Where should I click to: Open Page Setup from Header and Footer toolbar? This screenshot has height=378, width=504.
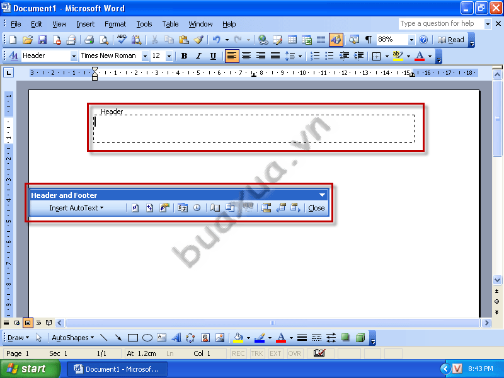pos(215,208)
